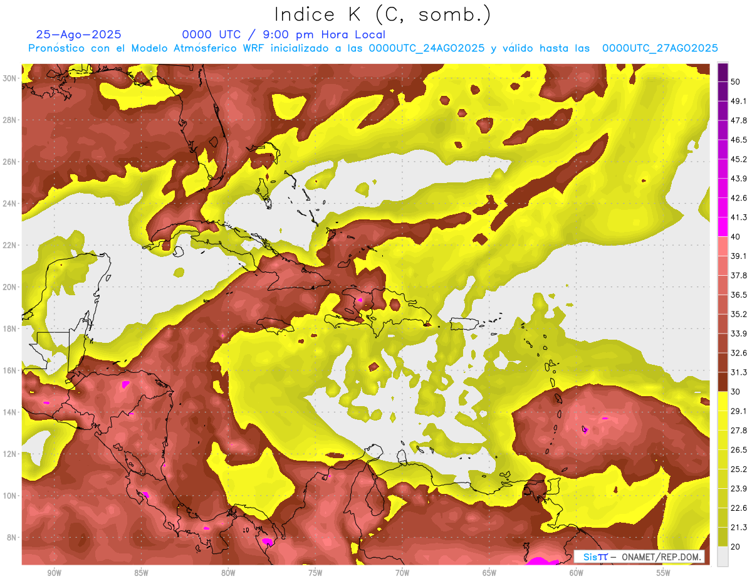Select the date label '25-Ago-2025'
752x581 pixels.
pos(79,35)
